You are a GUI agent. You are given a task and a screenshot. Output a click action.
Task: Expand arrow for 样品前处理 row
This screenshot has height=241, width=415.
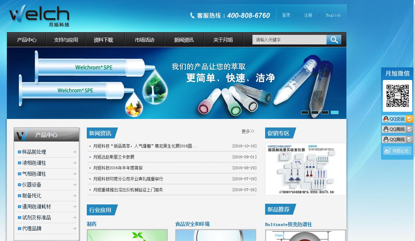[74, 152]
